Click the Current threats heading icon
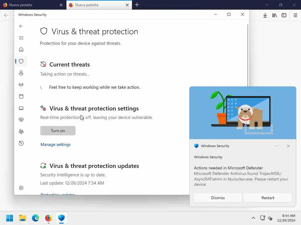This screenshot has width=301, height=225. pyautogui.click(x=43, y=64)
